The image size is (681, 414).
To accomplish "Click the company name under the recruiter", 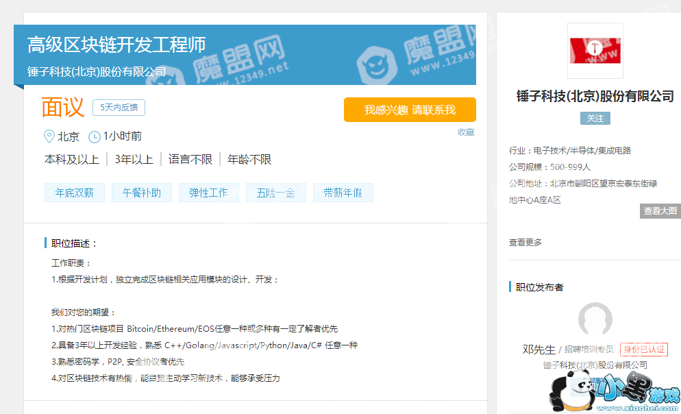I will tap(595, 365).
